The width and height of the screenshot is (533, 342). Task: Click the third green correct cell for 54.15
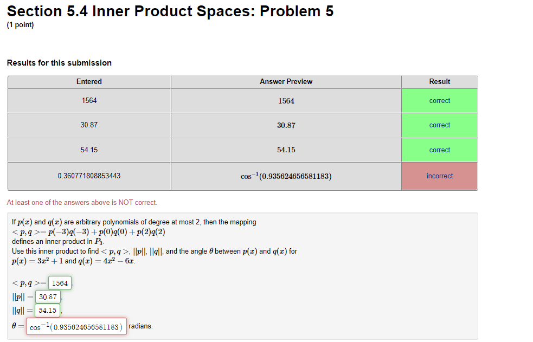(439, 150)
